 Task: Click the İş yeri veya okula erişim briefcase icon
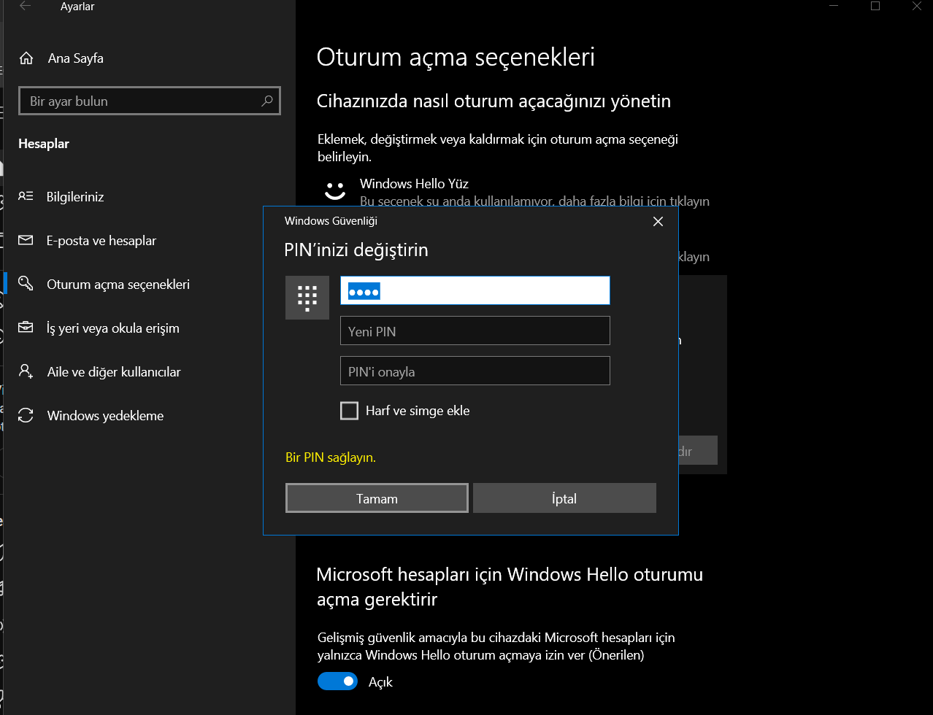pos(26,328)
